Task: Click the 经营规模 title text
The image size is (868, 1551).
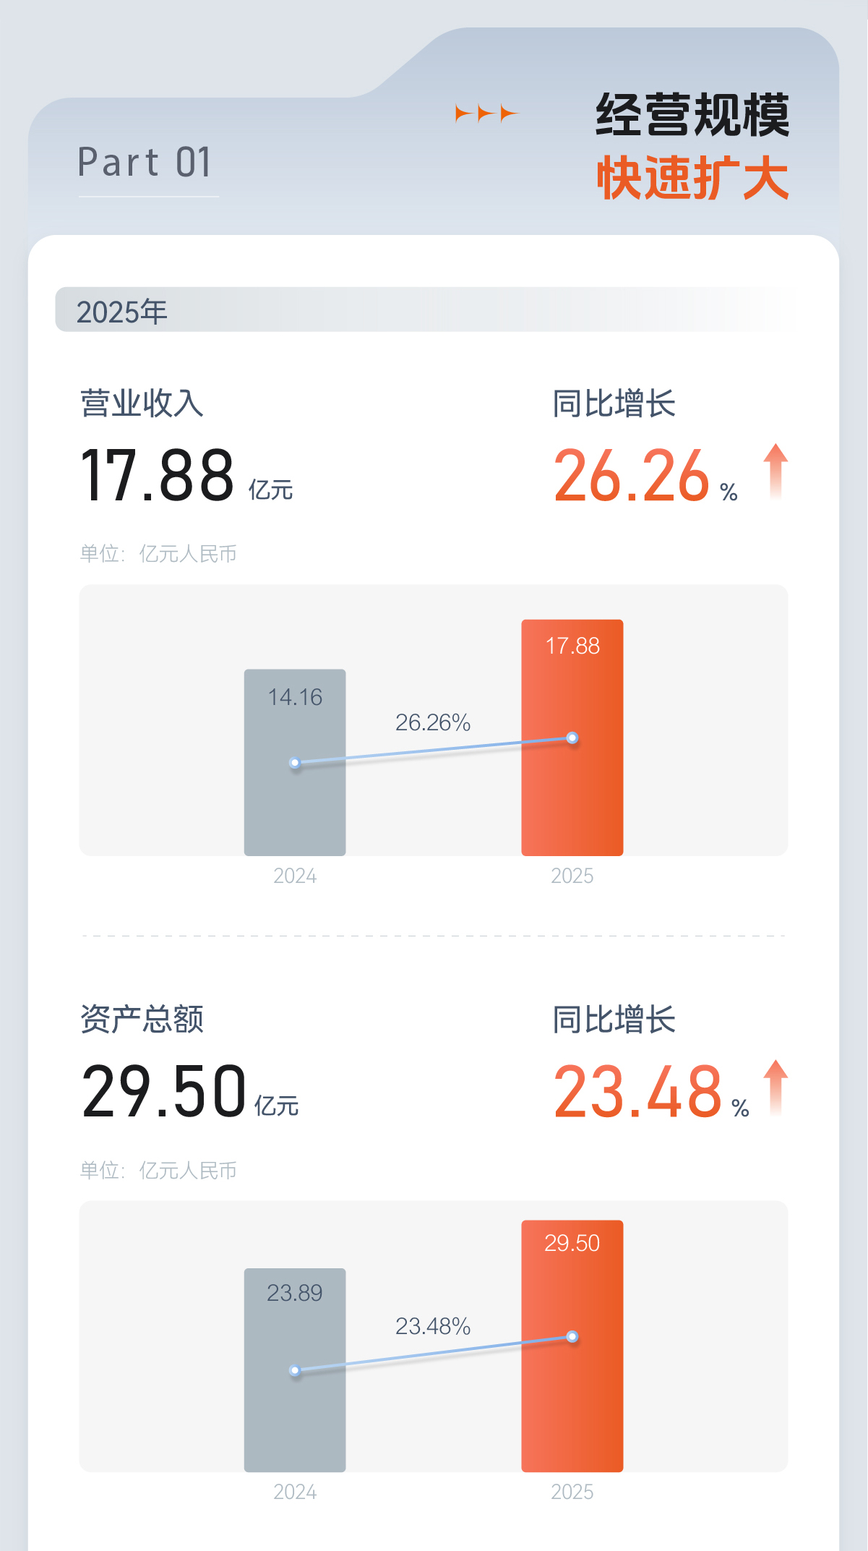Action: (x=692, y=115)
